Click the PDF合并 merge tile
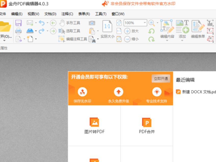The image size is (216, 162). pos(147,126)
